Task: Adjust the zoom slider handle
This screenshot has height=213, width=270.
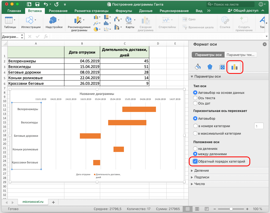Action: 231,209
